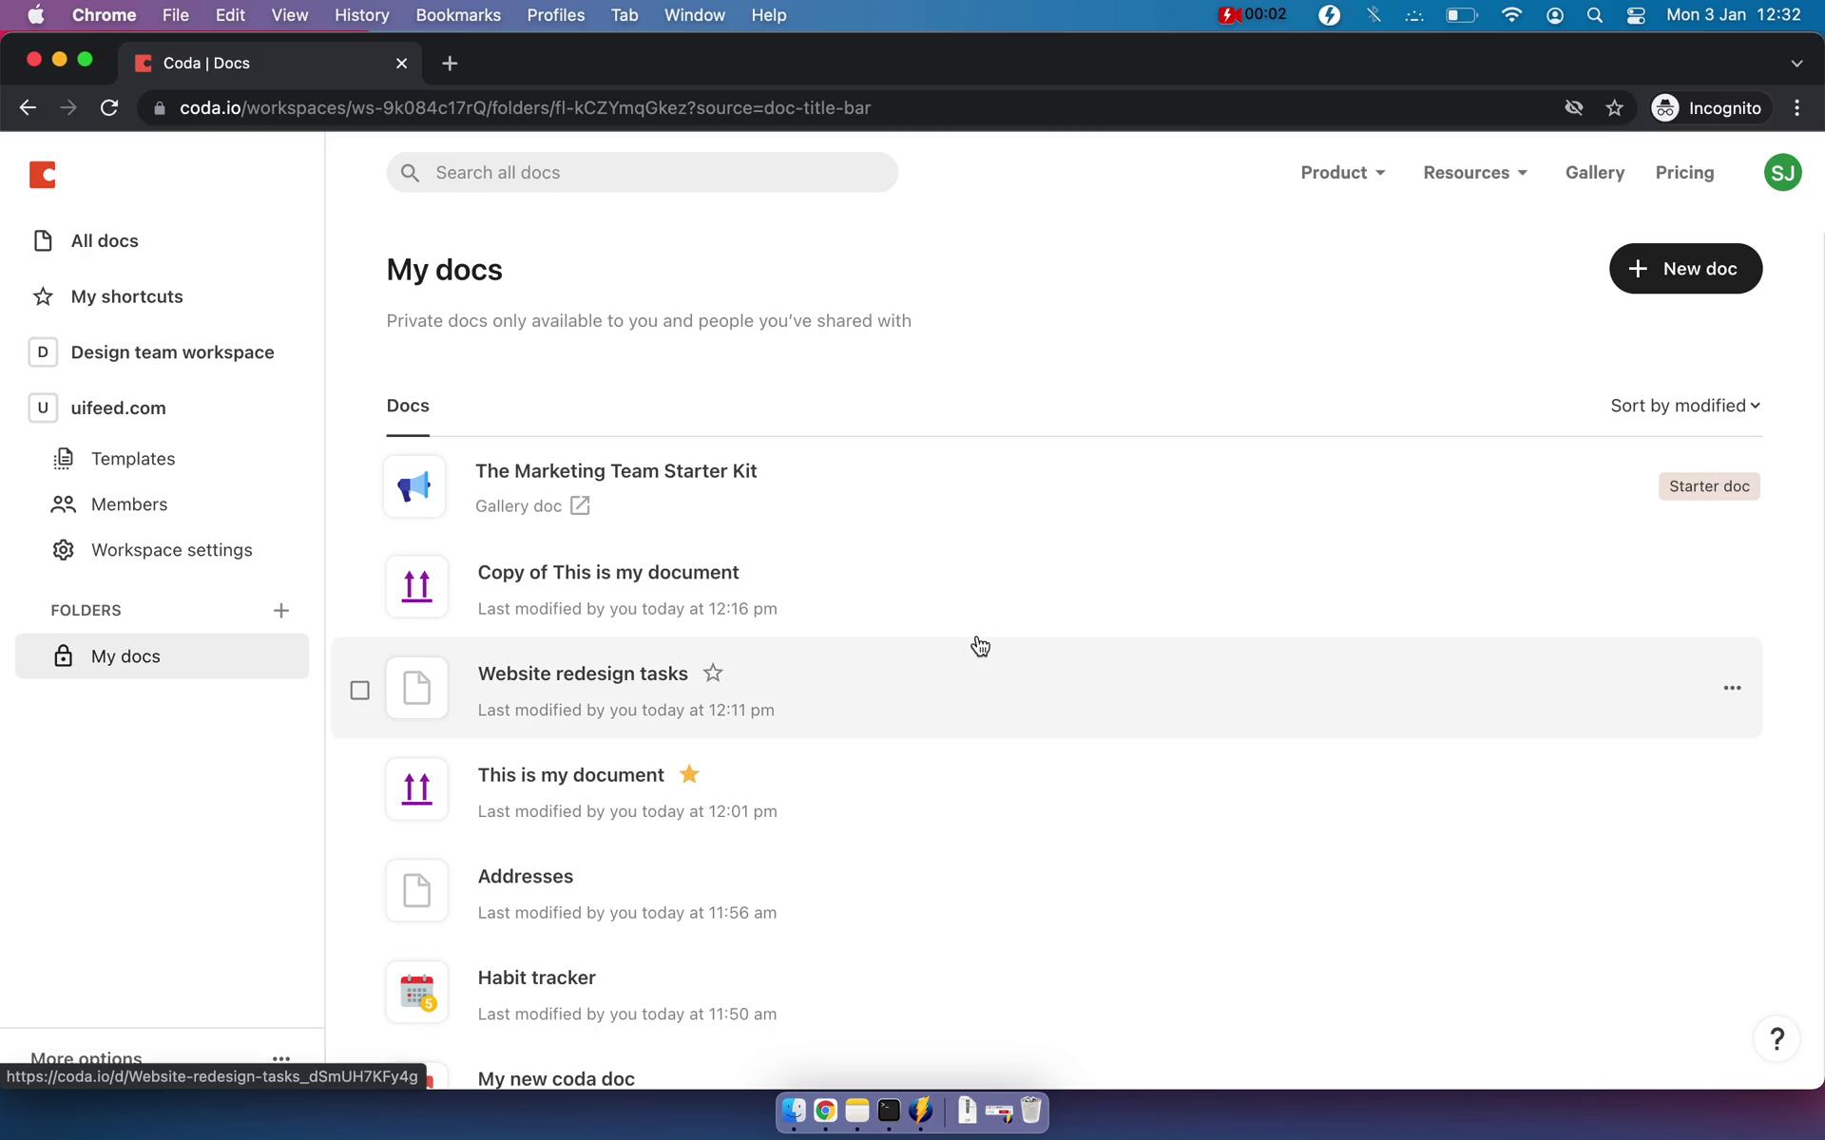Screen dimensions: 1825x1140
Task: Open the Profiles menu
Action: point(556,15)
